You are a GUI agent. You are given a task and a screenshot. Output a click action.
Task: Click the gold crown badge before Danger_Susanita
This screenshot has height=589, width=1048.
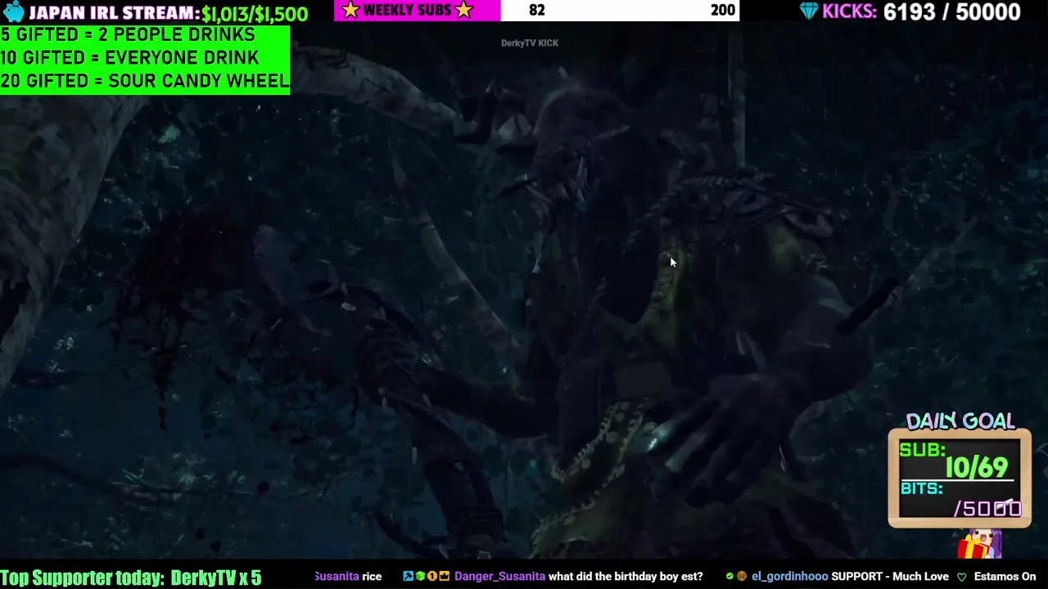(x=444, y=576)
